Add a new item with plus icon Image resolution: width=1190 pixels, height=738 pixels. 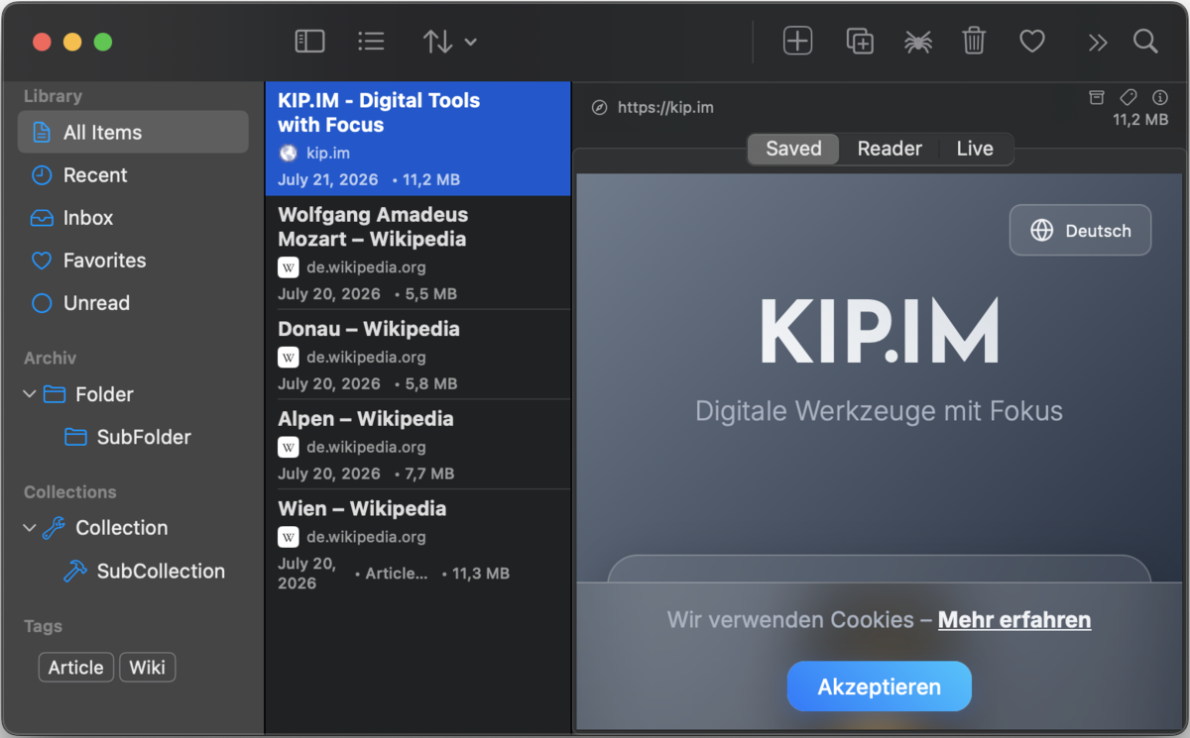click(x=797, y=41)
